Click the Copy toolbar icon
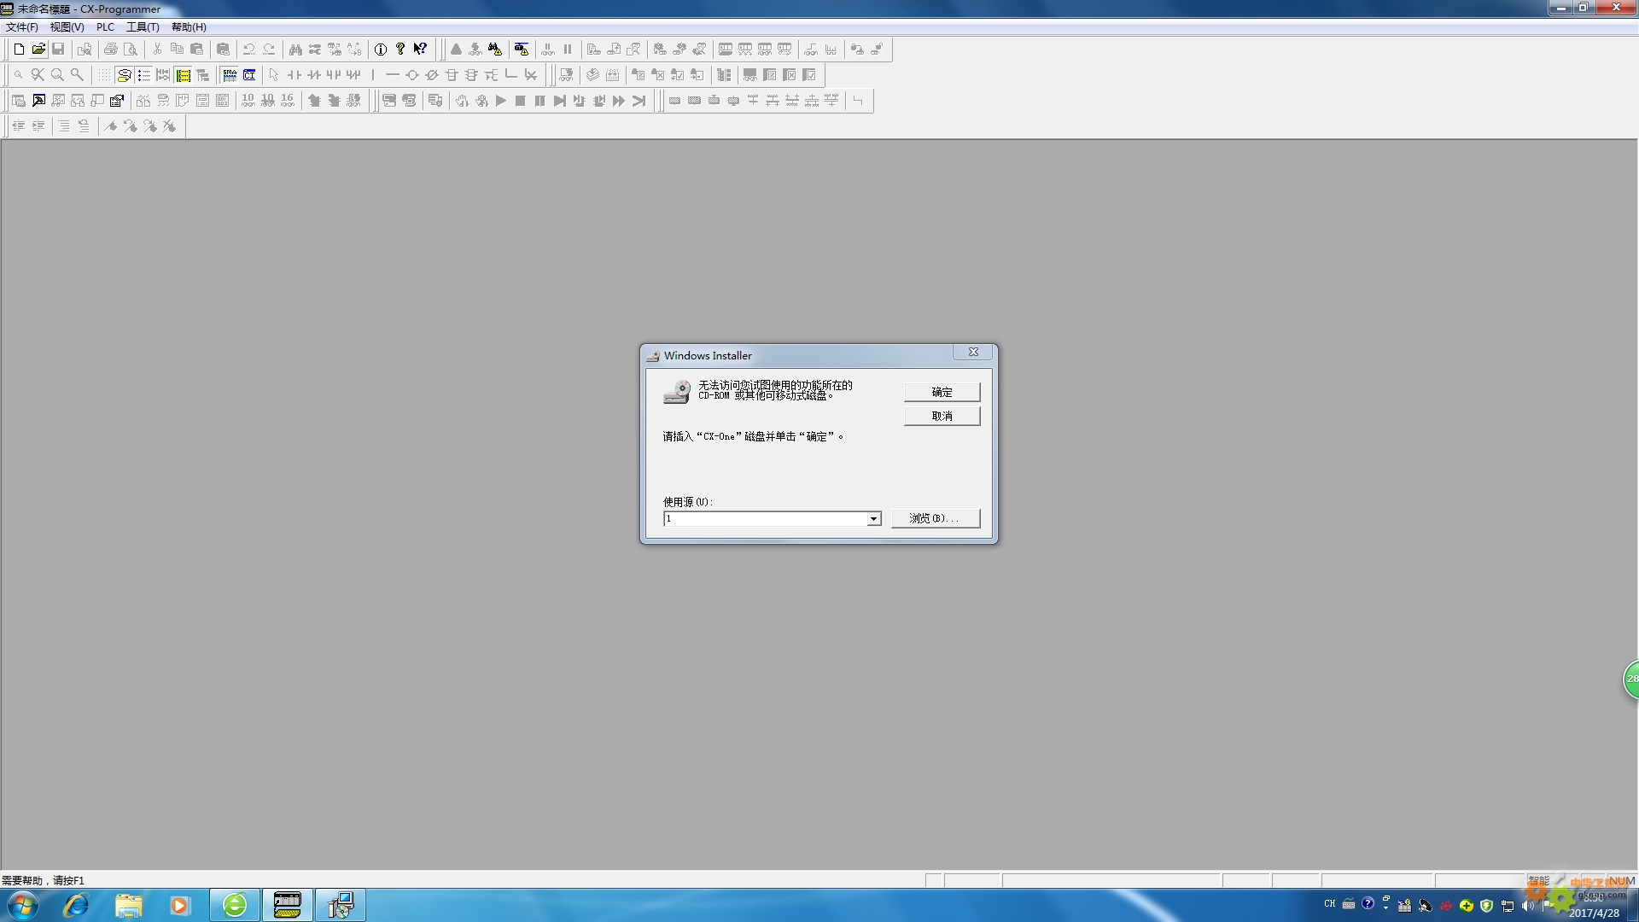The height and width of the screenshot is (922, 1639). pyautogui.click(x=177, y=50)
